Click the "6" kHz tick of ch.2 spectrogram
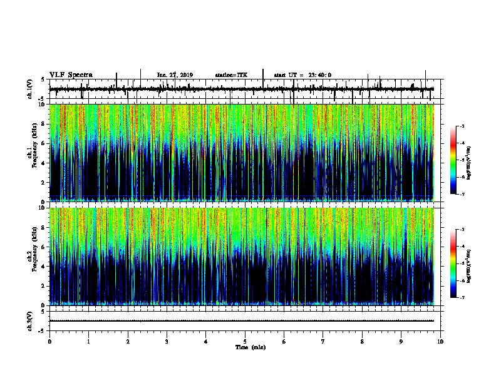 point(44,247)
